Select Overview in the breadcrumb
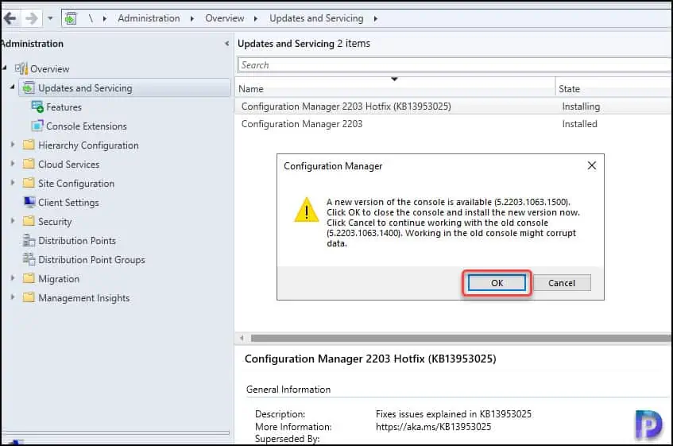The width and height of the screenshot is (673, 446). (x=225, y=18)
